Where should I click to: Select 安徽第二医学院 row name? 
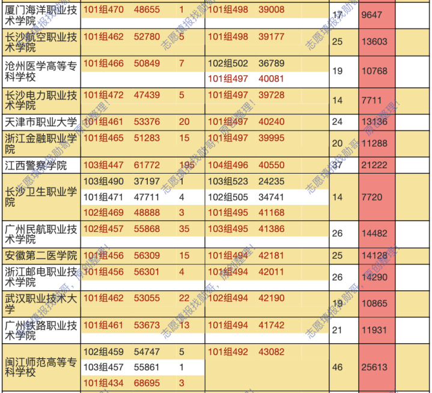click(x=41, y=256)
